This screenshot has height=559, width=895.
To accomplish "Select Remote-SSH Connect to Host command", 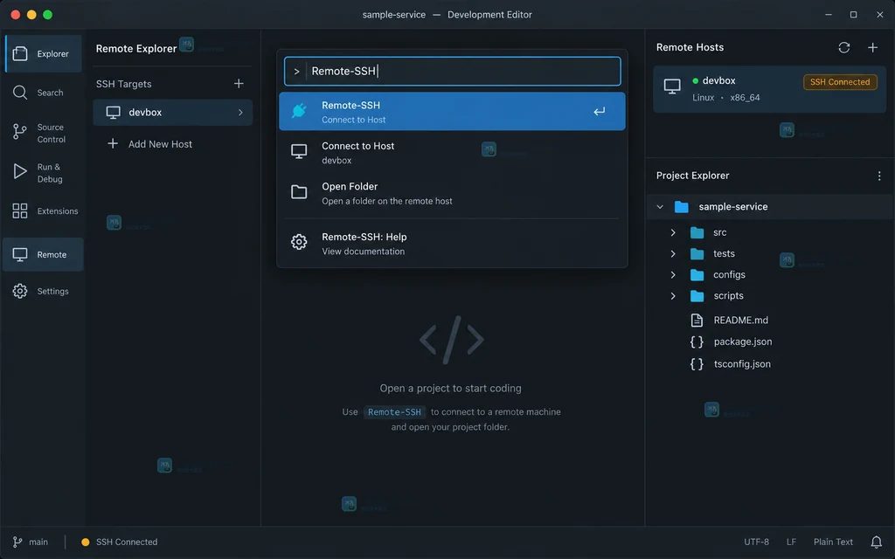I will [x=452, y=111].
